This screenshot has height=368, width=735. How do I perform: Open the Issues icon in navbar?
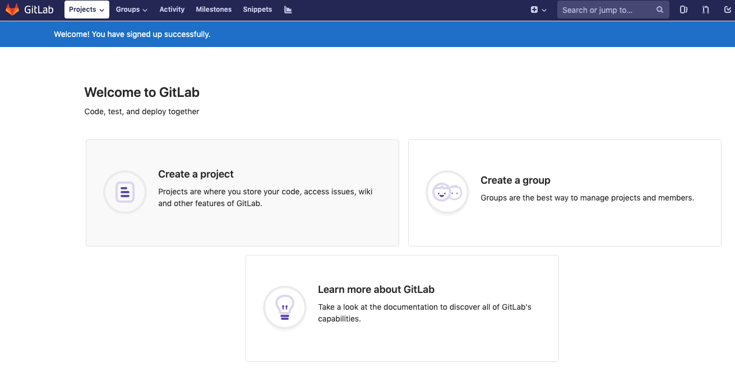tap(683, 10)
